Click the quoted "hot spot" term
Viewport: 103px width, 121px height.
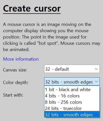click(x=48, y=43)
